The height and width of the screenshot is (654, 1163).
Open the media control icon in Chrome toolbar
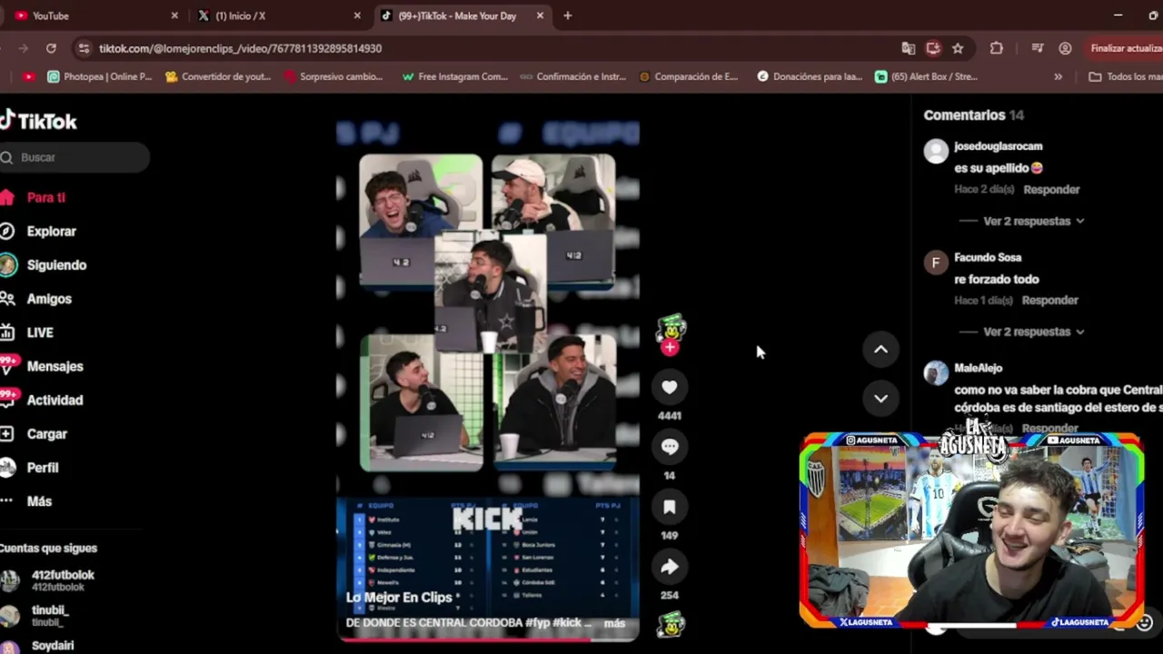coord(1038,48)
